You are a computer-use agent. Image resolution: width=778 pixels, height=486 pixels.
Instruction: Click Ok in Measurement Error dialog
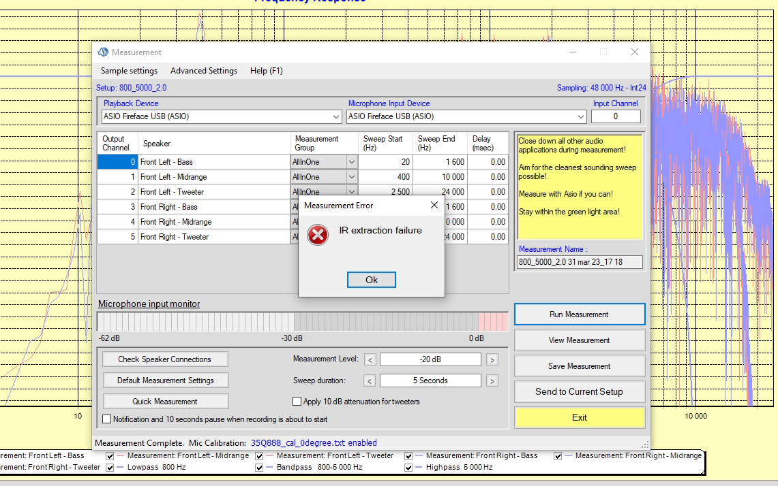[x=371, y=280]
